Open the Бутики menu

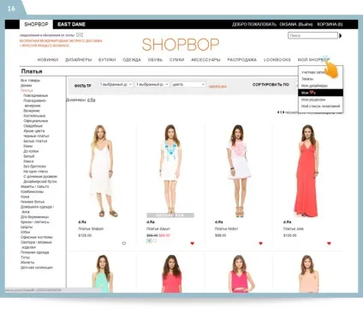coord(107,60)
